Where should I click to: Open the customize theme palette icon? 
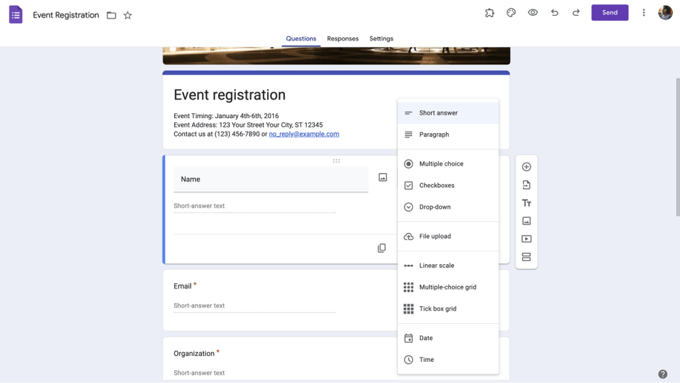(x=511, y=12)
